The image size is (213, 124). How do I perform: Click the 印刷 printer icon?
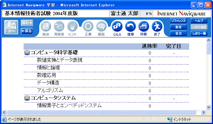[x=144, y=26]
